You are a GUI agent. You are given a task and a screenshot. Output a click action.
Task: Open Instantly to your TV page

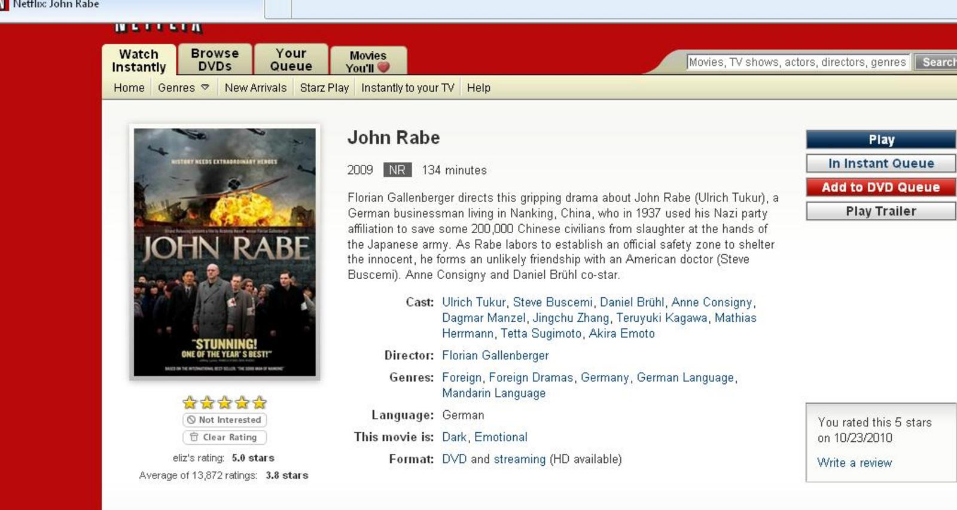click(x=408, y=88)
